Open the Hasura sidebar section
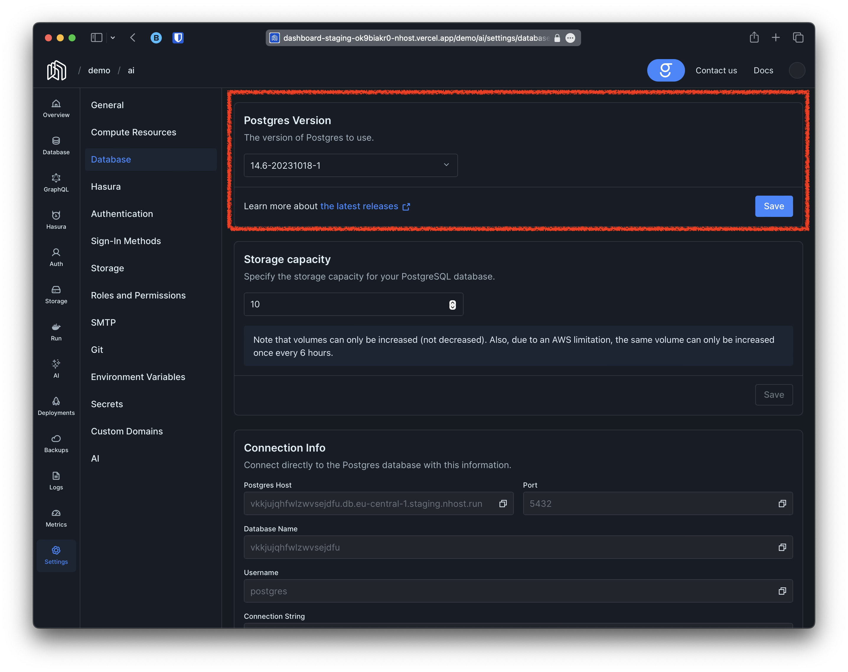Image resolution: width=848 pixels, height=672 pixels. pos(56,220)
